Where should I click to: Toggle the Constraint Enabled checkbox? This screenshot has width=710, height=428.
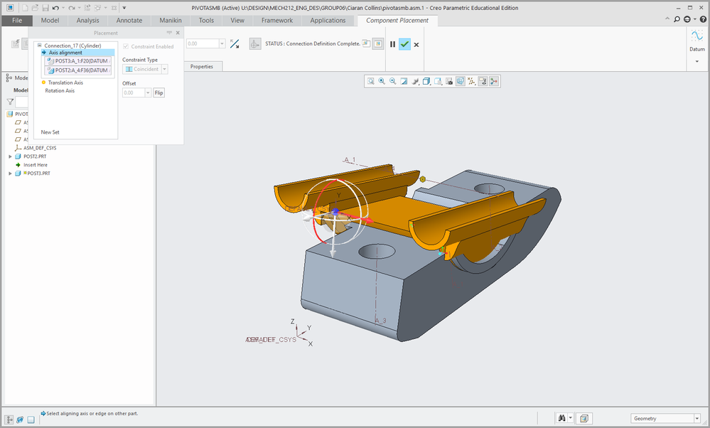point(127,47)
